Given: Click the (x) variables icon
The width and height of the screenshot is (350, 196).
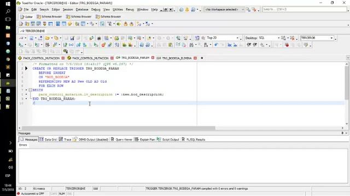Looking at the screenshot, I should click(x=71, y=45).
